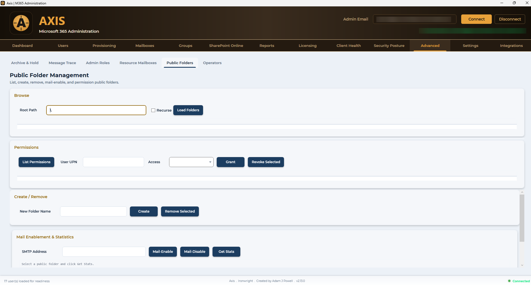531x285 pixels.
Task: Click the Mail-Disable button
Action: 195,252
